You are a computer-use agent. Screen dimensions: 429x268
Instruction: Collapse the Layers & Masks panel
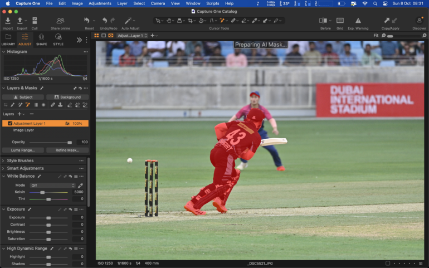3,88
